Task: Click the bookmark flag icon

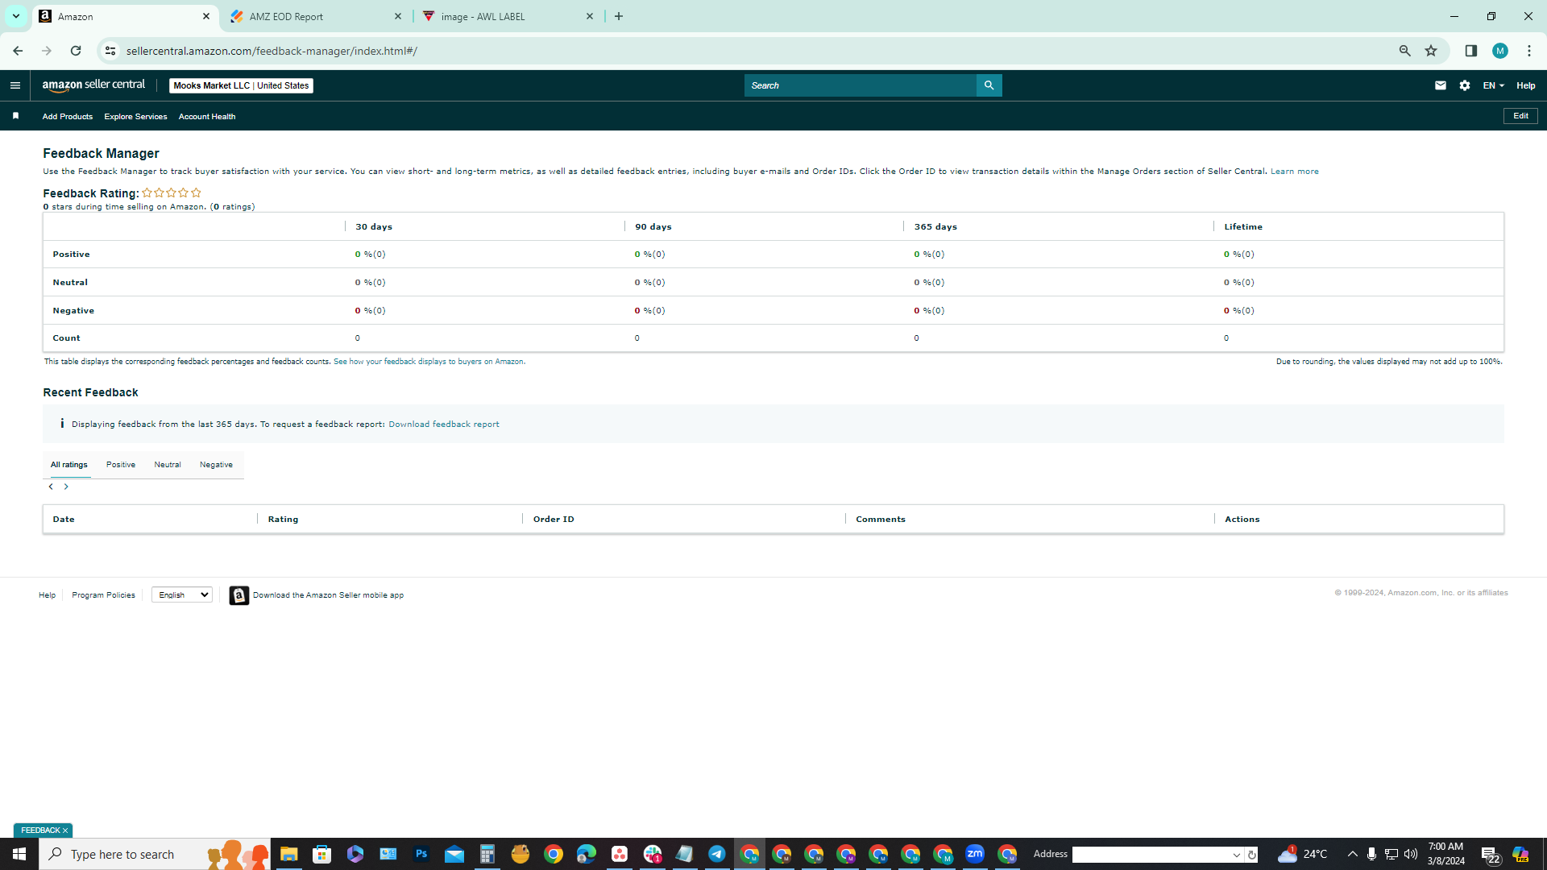Action: [x=15, y=116]
